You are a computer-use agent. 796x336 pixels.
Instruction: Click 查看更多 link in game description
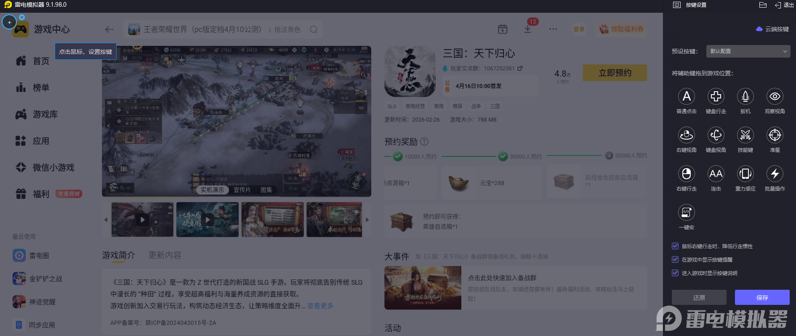tap(320, 306)
